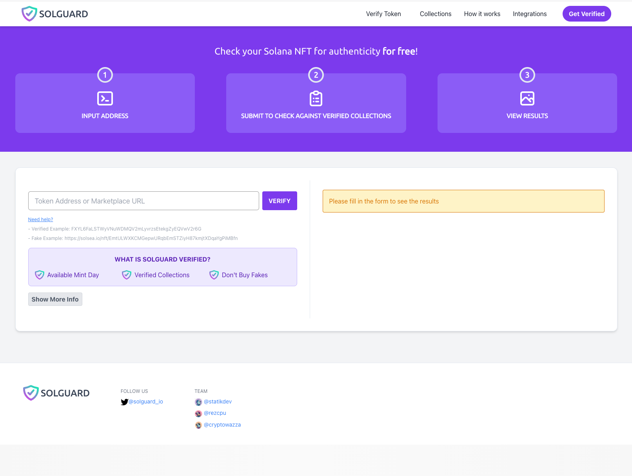Click the avatar next to @rezcpu

coord(198,413)
